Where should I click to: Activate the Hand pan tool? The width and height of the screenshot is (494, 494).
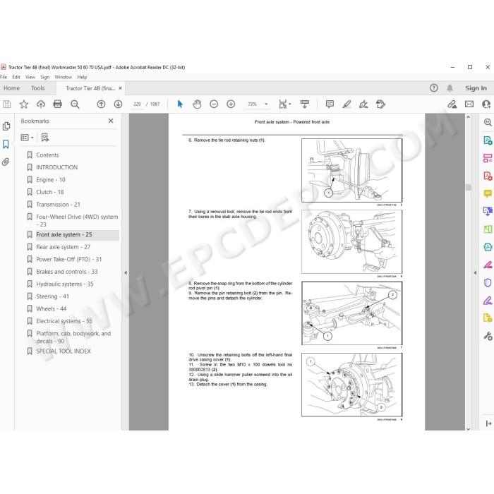(x=197, y=104)
